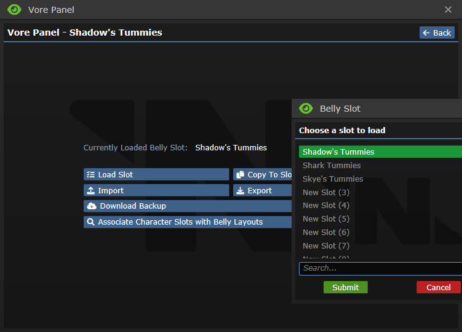Select New Slot (7)

(380, 246)
